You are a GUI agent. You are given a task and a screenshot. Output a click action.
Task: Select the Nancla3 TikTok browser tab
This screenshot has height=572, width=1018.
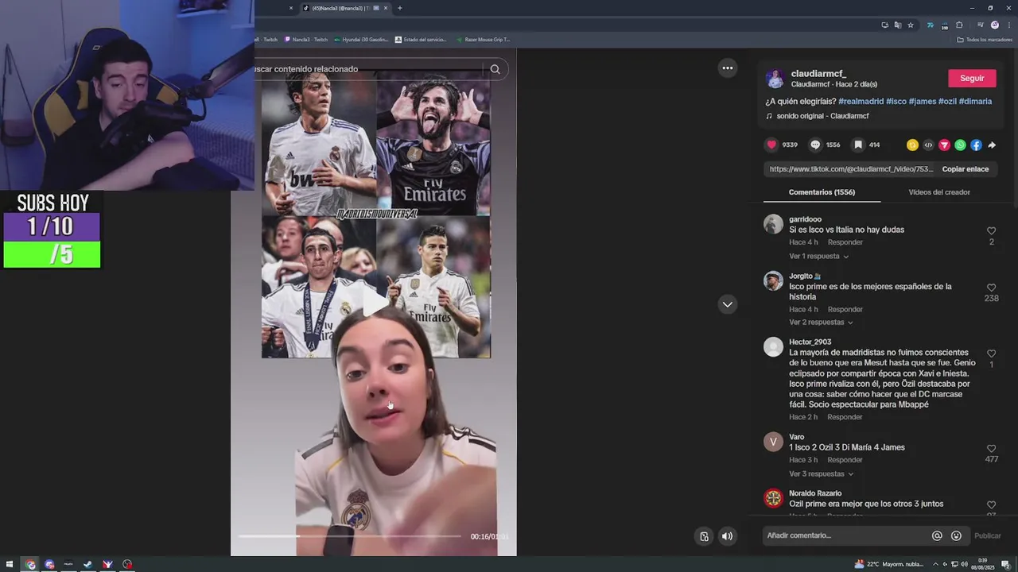point(346,8)
